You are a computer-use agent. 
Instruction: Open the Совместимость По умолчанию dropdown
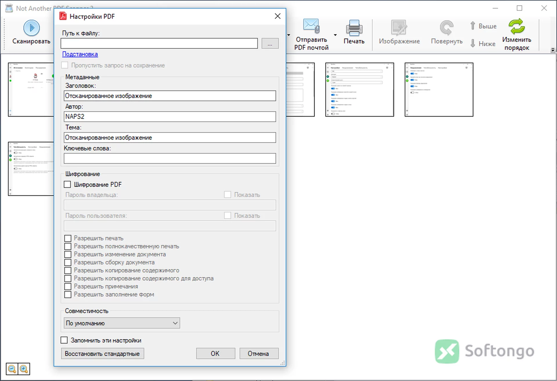tap(122, 323)
